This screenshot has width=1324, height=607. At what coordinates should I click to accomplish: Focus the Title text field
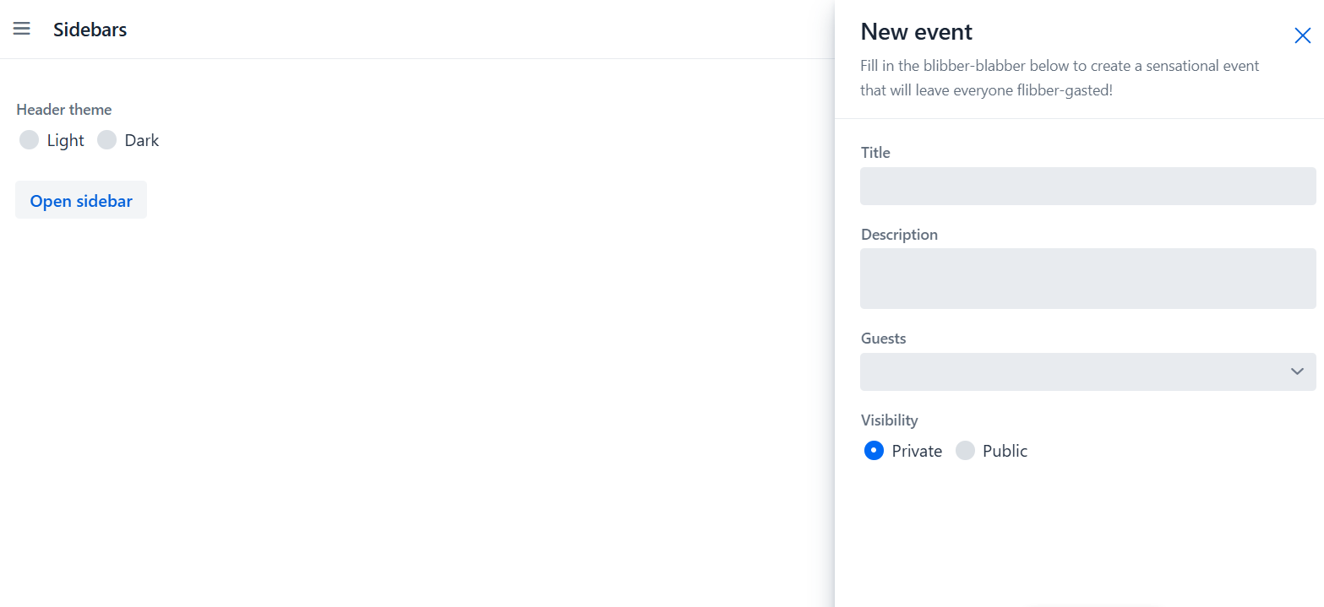pyautogui.click(x=1087, y=186)
